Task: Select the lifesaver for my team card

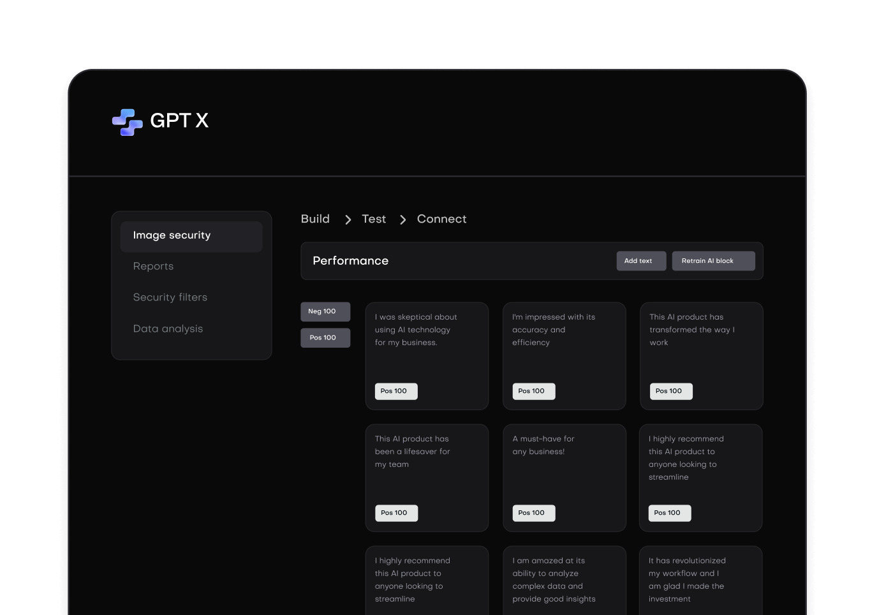Action: tap(427, 478)
